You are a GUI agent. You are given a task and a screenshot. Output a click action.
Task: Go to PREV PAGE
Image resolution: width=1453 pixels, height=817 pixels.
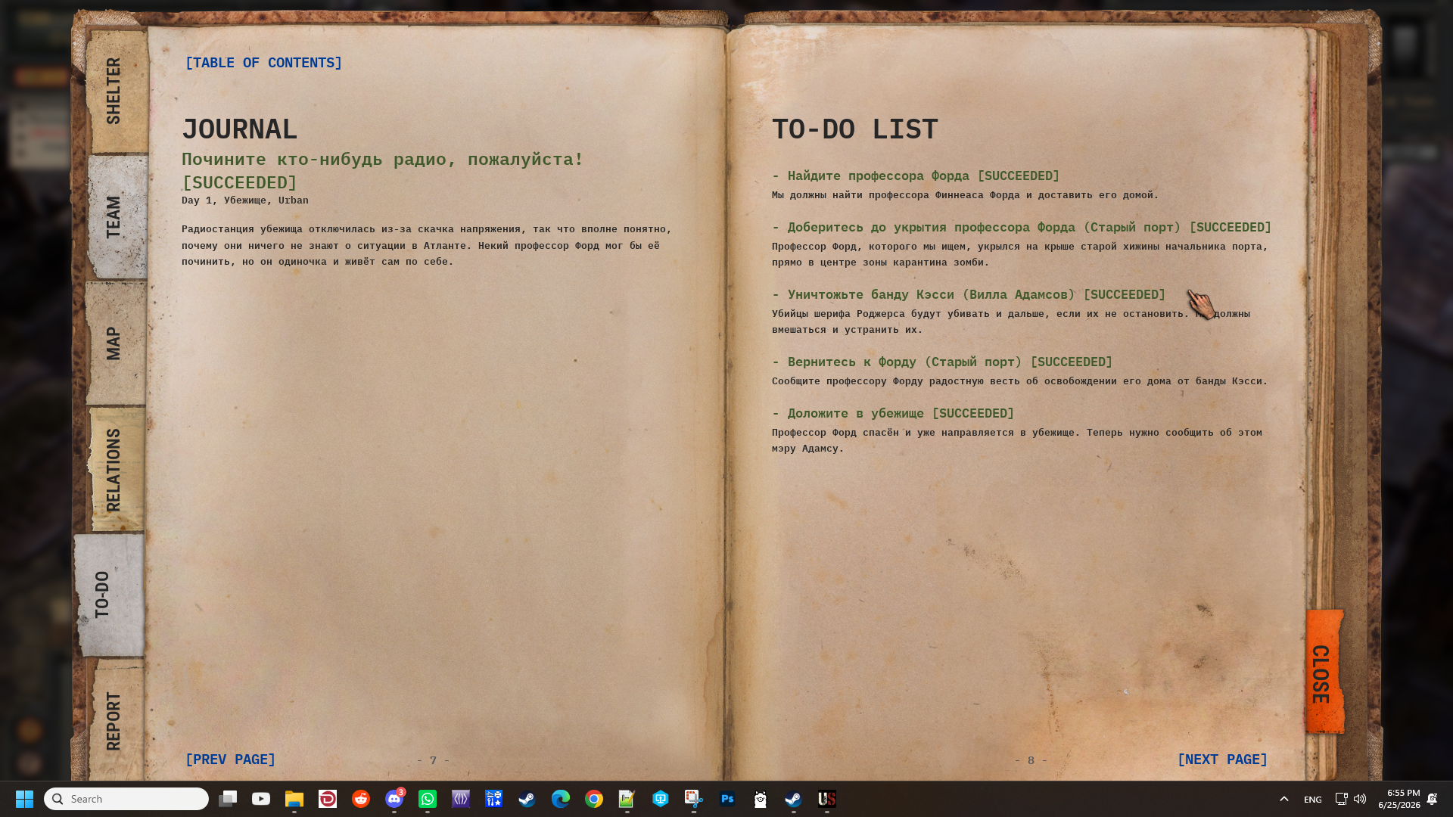230,760
